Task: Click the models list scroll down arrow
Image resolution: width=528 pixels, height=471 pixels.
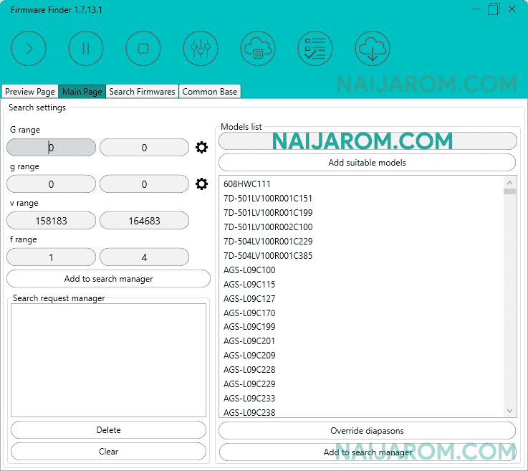Action: pyautogui.click(x=510, y=411)
